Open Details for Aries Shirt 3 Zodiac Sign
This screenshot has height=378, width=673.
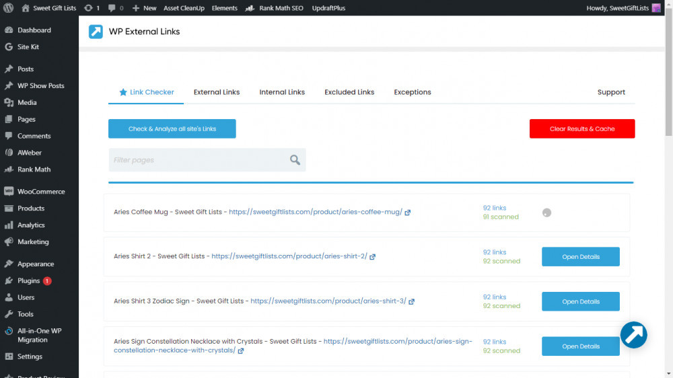tap(581, 301)
